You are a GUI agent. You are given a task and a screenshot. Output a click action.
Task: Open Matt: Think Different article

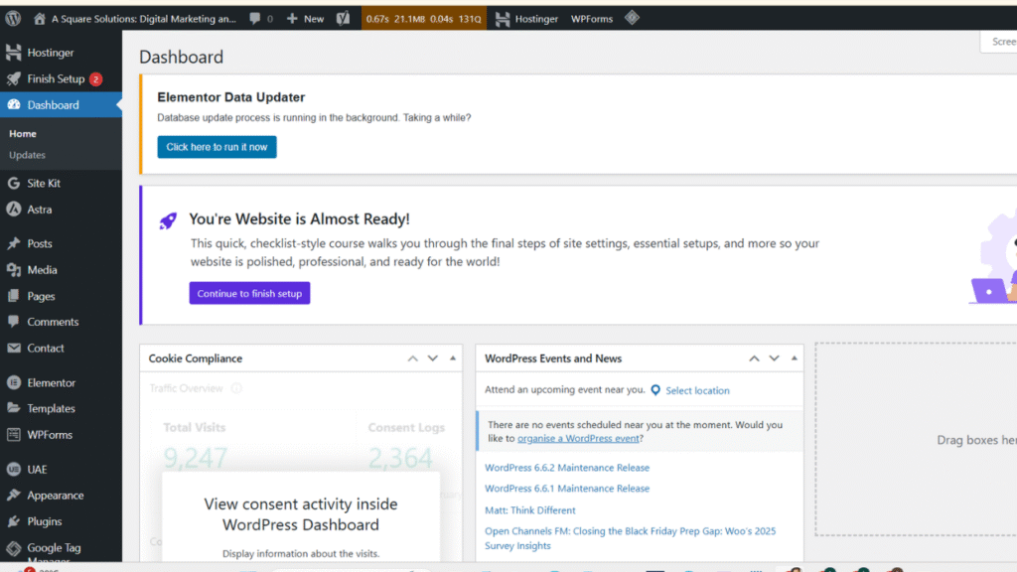point(530,510)
